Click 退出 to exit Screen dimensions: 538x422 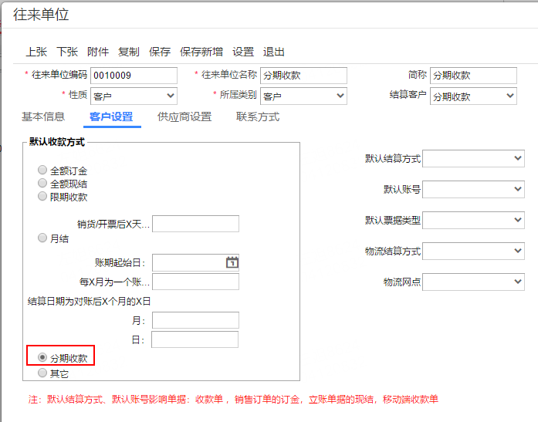point(274,52)
